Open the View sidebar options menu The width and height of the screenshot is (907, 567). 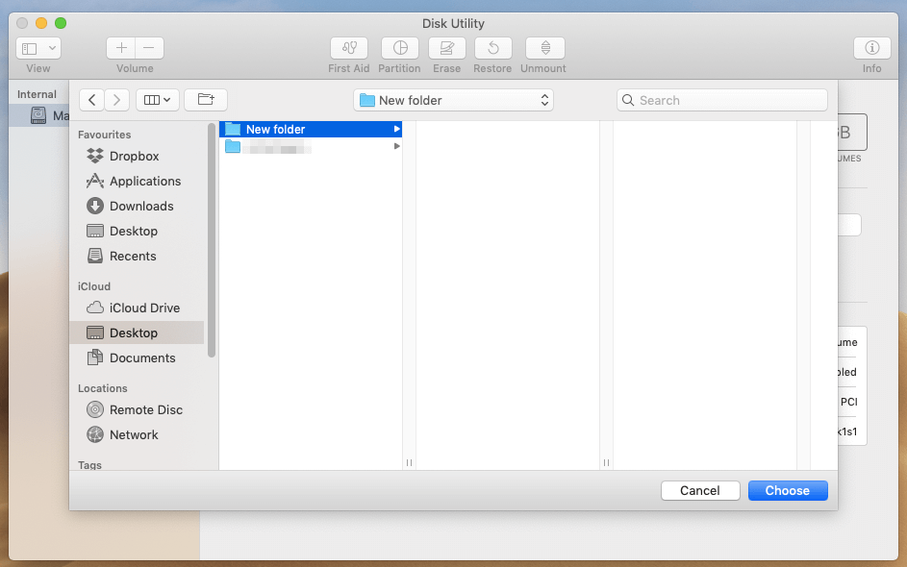[38, 49]
